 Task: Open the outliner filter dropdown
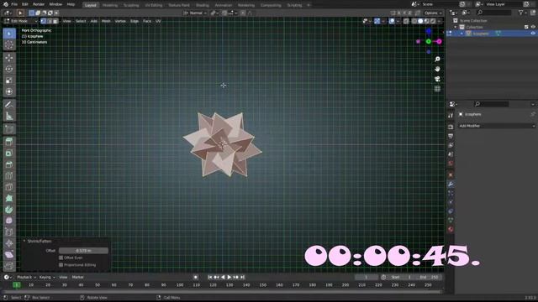(x=523, y=13)
